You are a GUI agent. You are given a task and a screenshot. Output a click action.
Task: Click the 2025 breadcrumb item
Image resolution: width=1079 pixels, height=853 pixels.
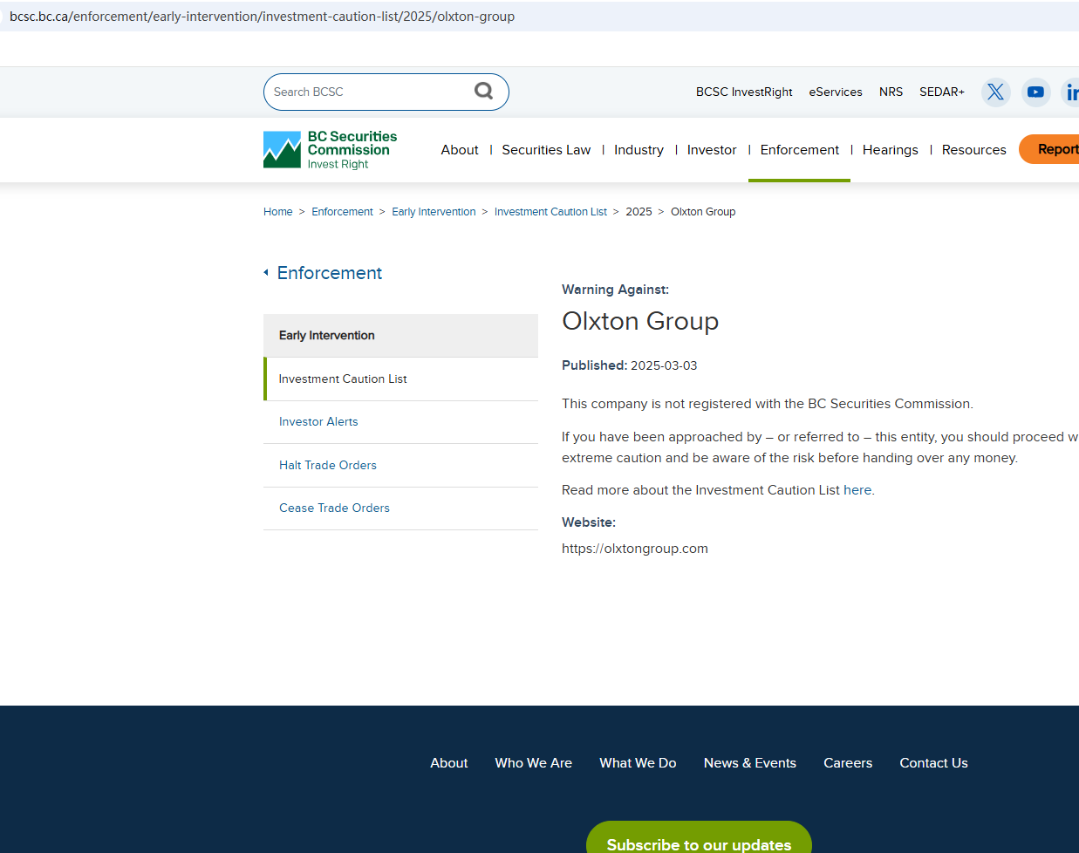(639, 212)
